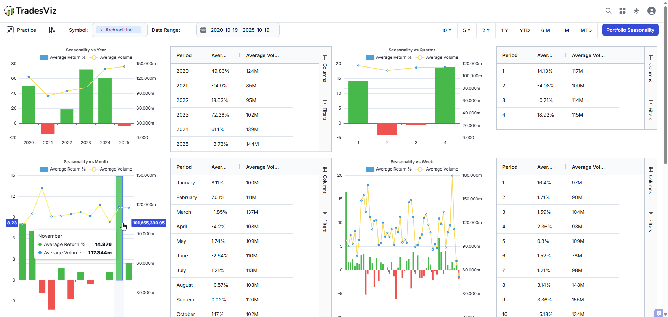This screenshot has height=317, width=668.
Task: Open the apps grid icon
Action: pyautogui.click(x=622, y=11)
